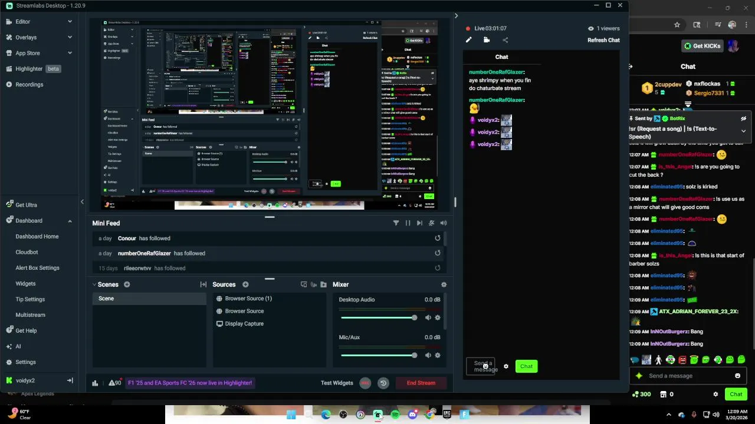Screen dimensions: 755x424
Task: Open Widgets page
Action: [25, 283]
